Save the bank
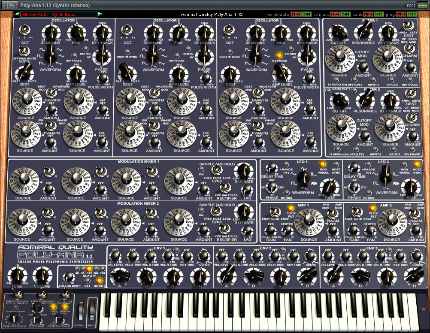 [x=368, y=14]
